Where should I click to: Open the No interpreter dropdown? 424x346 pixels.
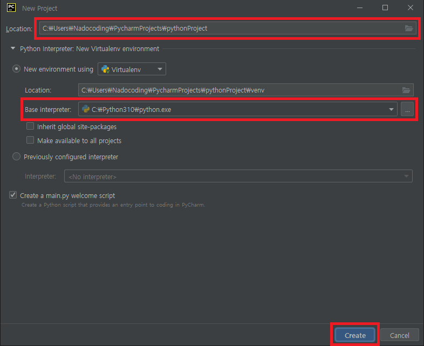click(x=238, y=176)
